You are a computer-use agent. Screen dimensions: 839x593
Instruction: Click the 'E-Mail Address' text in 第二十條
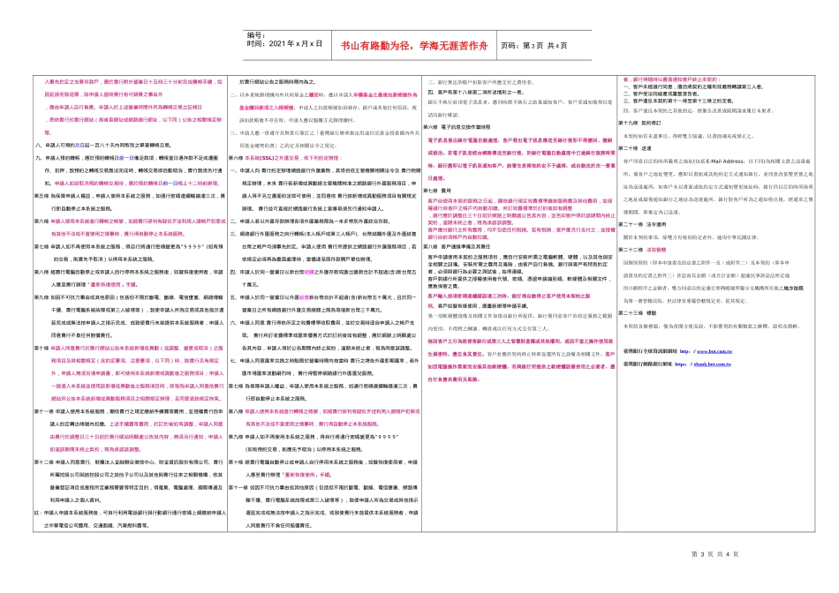click(x=724, y=161)
